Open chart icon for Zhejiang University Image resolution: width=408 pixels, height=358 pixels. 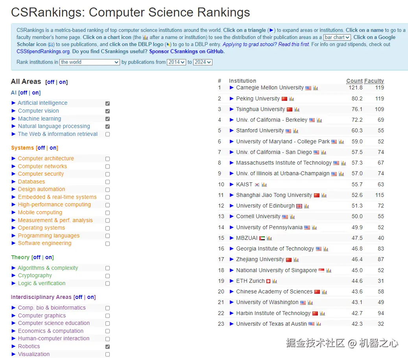click(x=296, y=260)
